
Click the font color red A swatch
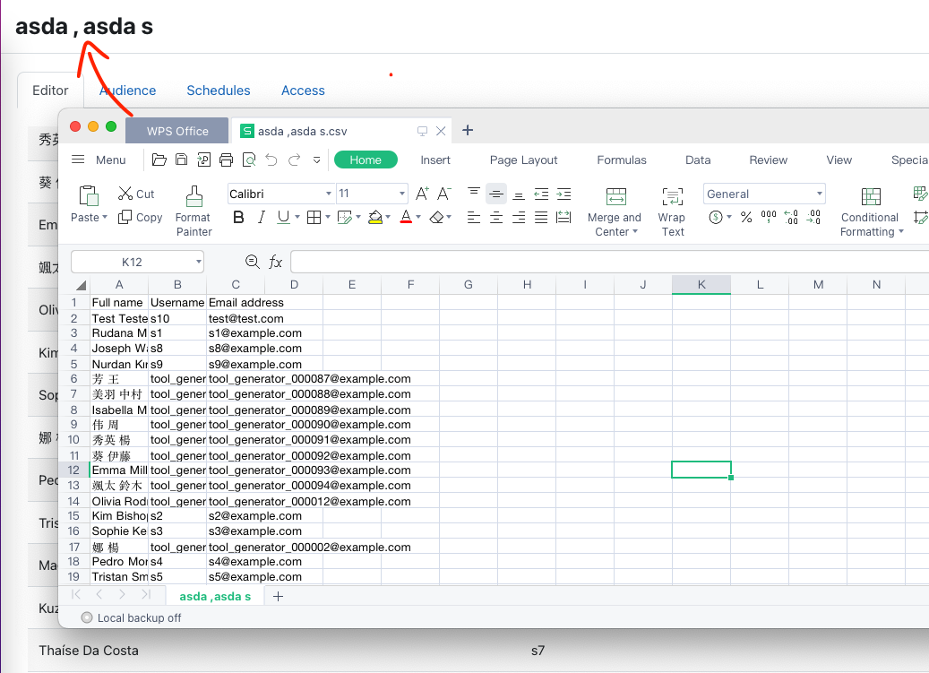pos(406,218)
